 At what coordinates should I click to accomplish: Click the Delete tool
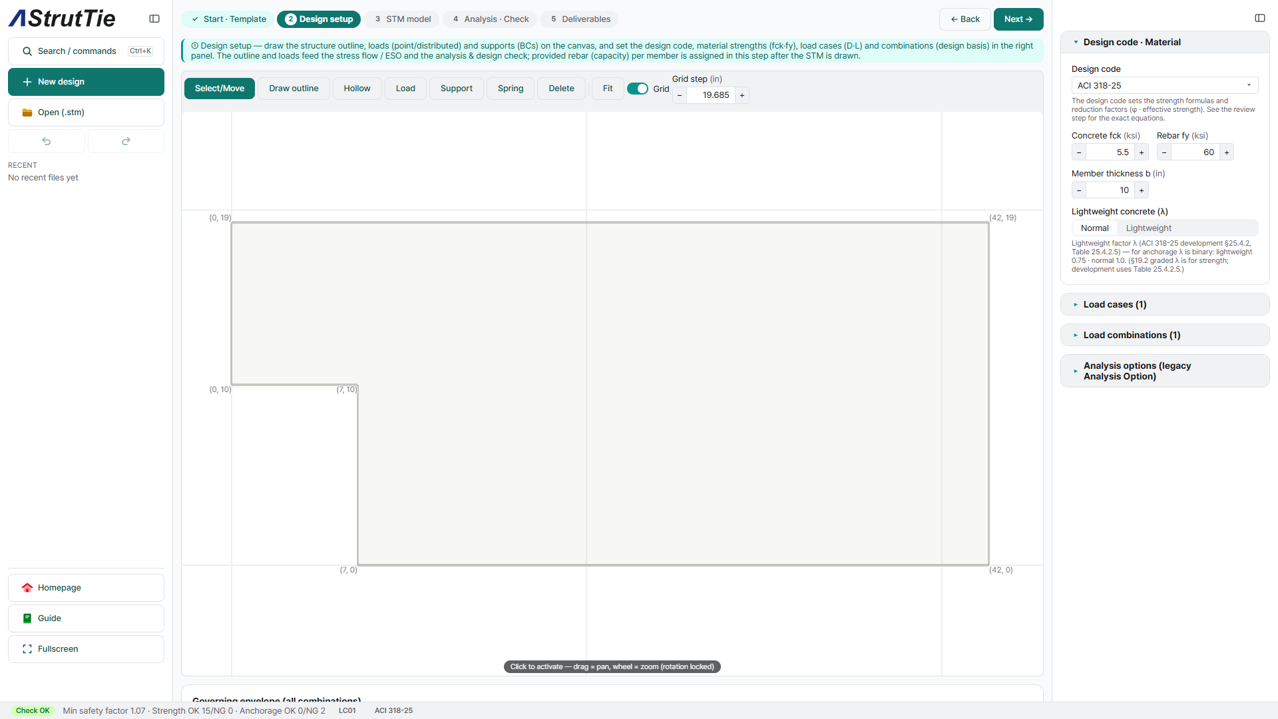click(561, 89)
